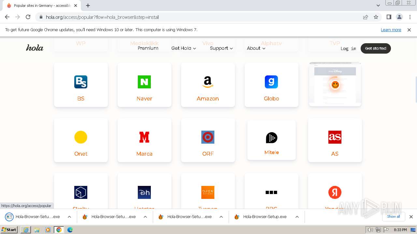
Task: Follow the Learn more link
Action: tap(391, 30)
